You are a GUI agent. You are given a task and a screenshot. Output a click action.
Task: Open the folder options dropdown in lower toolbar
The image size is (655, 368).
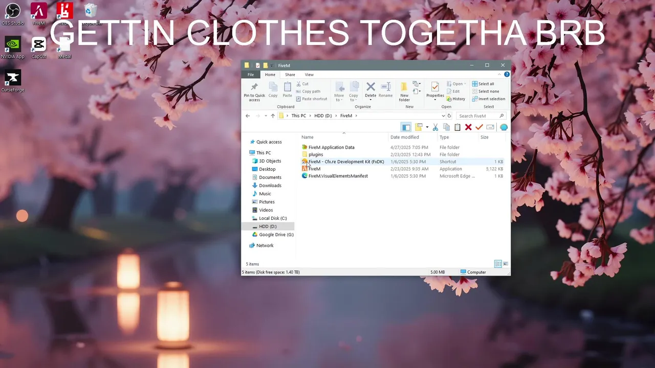pyautogui.click(x=427, y=127)
